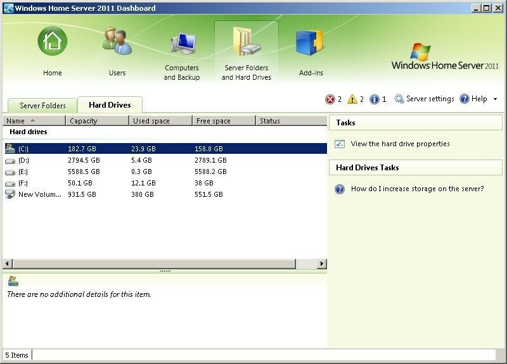Click the horizontal scrollbar thumb
Screen dimensions: 507x364
pos(154,263)
